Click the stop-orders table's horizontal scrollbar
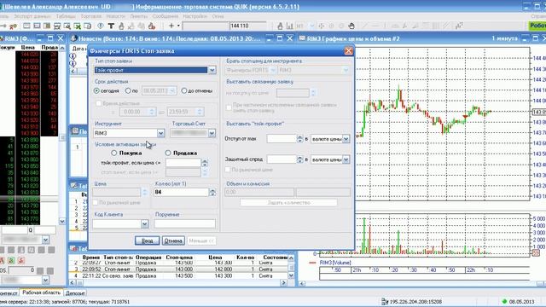The width and height of the screenshot is (546, 307). (x=178, y=282)
